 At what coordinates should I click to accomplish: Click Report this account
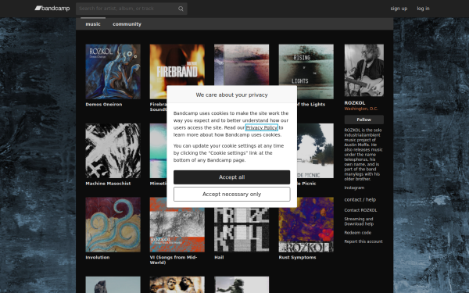click(x=363, y=241)
